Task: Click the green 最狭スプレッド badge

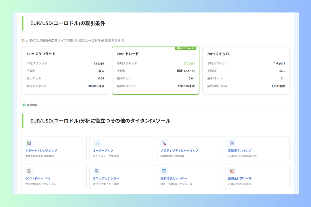Action: tap(185, 48)
